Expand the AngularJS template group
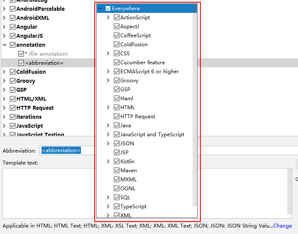 [x=4, y=36]
